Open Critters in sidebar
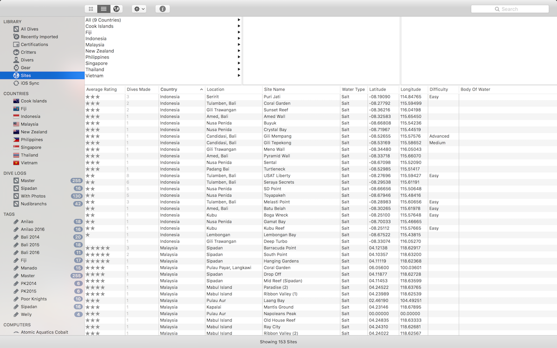Image resolution: width=557 pixels, height=348 pixels. click(42, 52)
